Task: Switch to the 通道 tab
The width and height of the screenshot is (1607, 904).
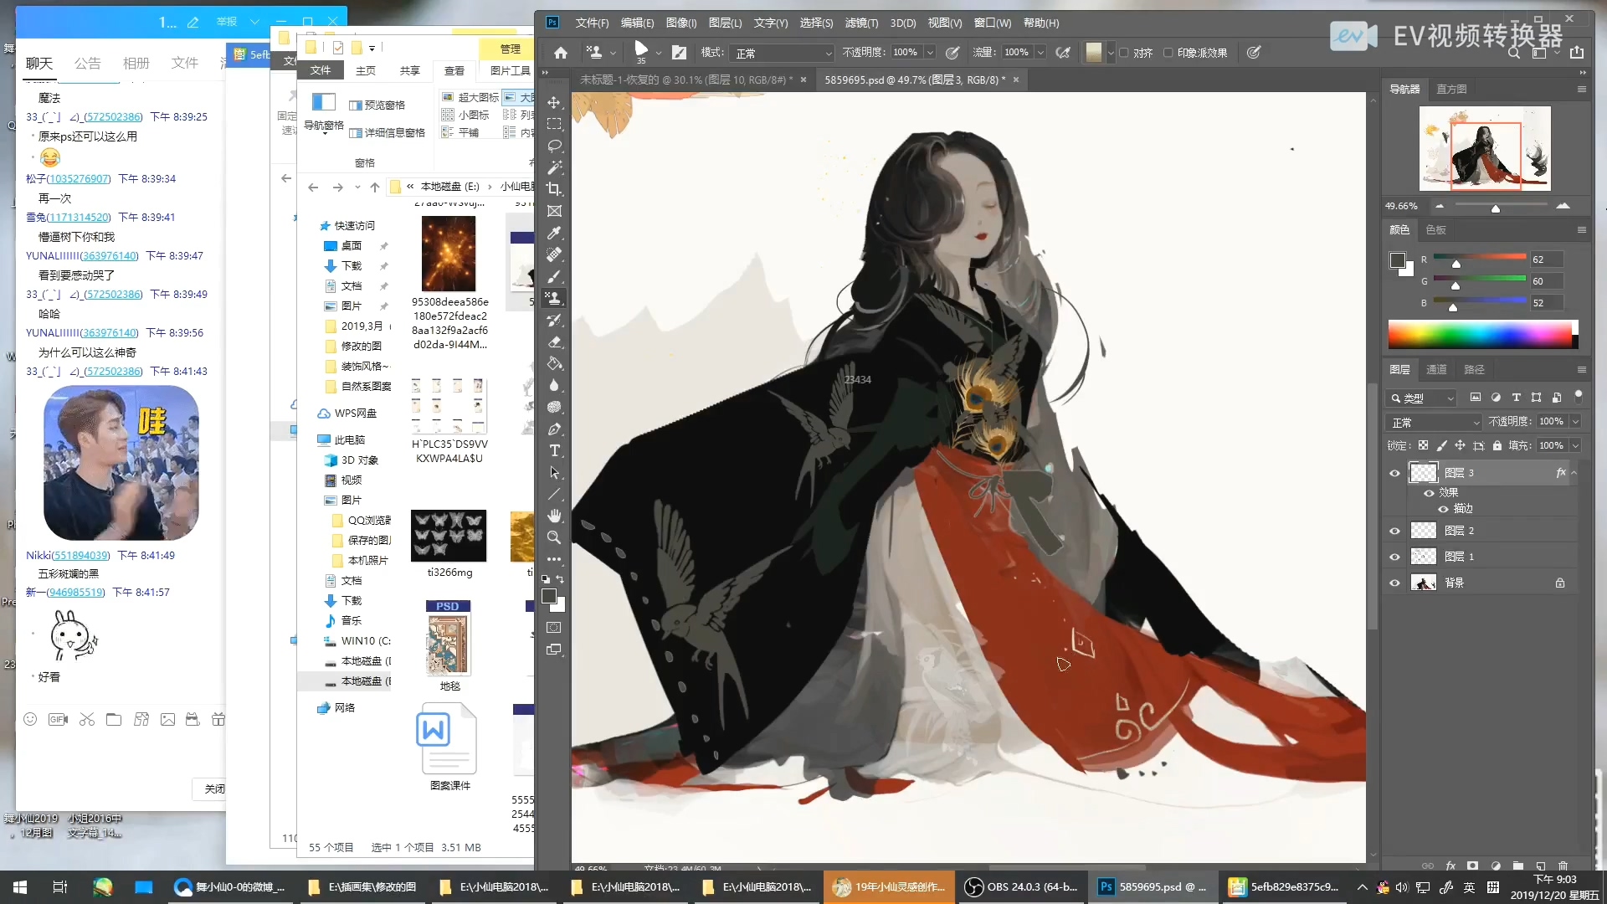Action: click(x=1436, y=369)
